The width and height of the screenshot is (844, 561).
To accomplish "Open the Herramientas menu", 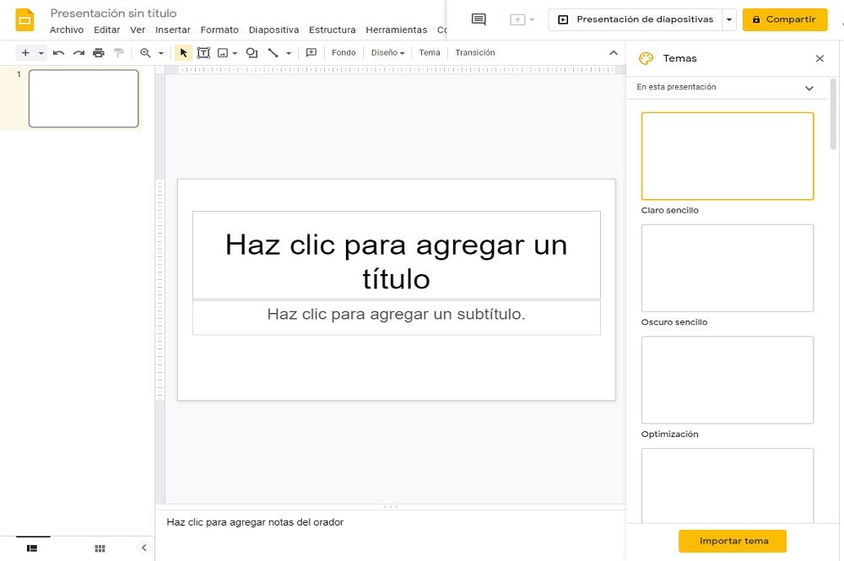I will point(396,30).
